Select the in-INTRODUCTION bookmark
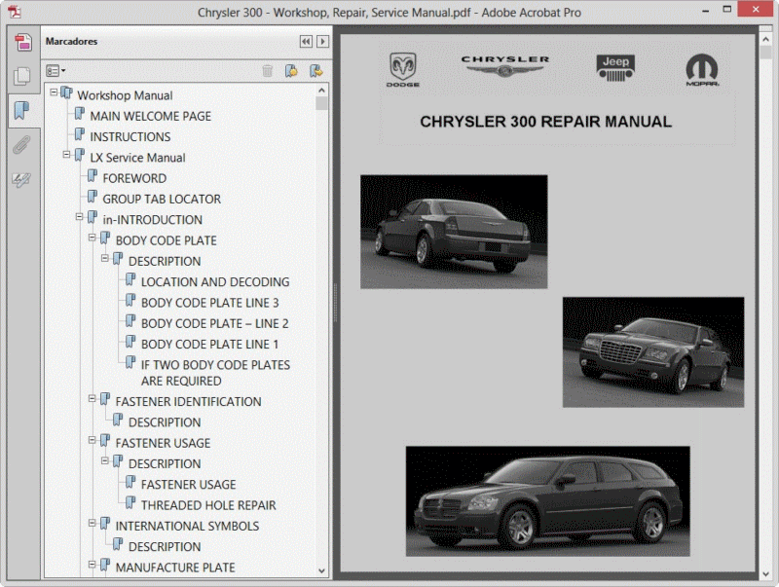The width and height of the screenshot is (779, 587). coord(153,220)
